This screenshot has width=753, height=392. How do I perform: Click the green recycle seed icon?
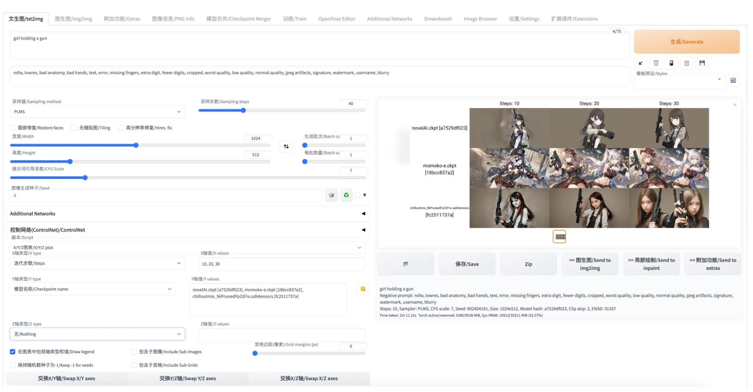[x=346, y=195]
